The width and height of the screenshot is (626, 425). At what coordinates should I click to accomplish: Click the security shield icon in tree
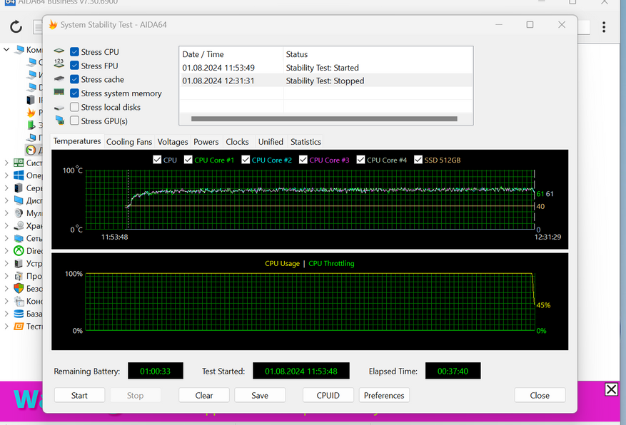click(19, 289)
